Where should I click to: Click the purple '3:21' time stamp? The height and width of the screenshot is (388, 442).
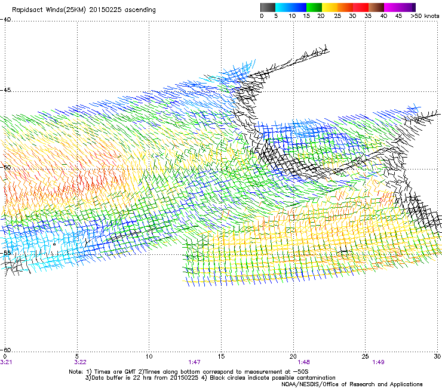click(6, 362)
